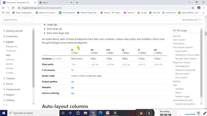Jump to Nesting in page contents
This screenshot has height=116, width=207.
[176, 81]
